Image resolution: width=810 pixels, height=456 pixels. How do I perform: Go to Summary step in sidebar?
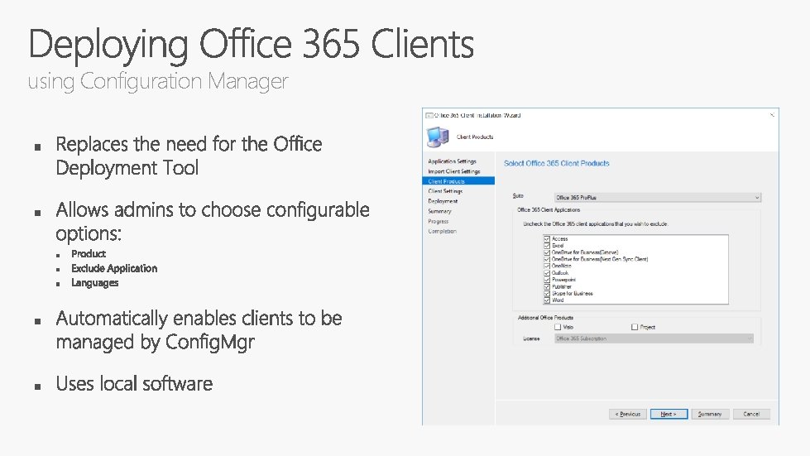point(439,211)
